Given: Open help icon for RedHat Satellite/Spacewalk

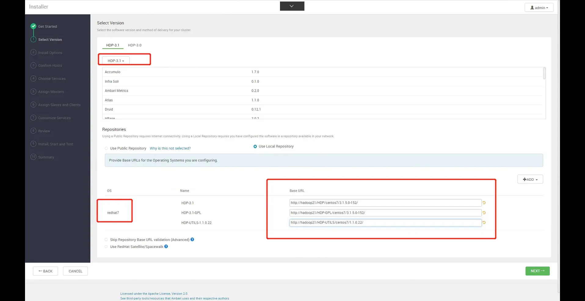Looking at the screenshot, I should click(x=166, y=246).
